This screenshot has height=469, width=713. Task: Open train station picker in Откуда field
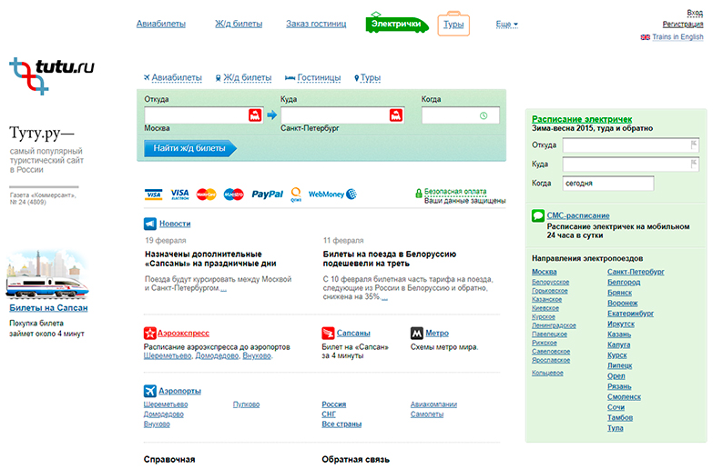255,115
